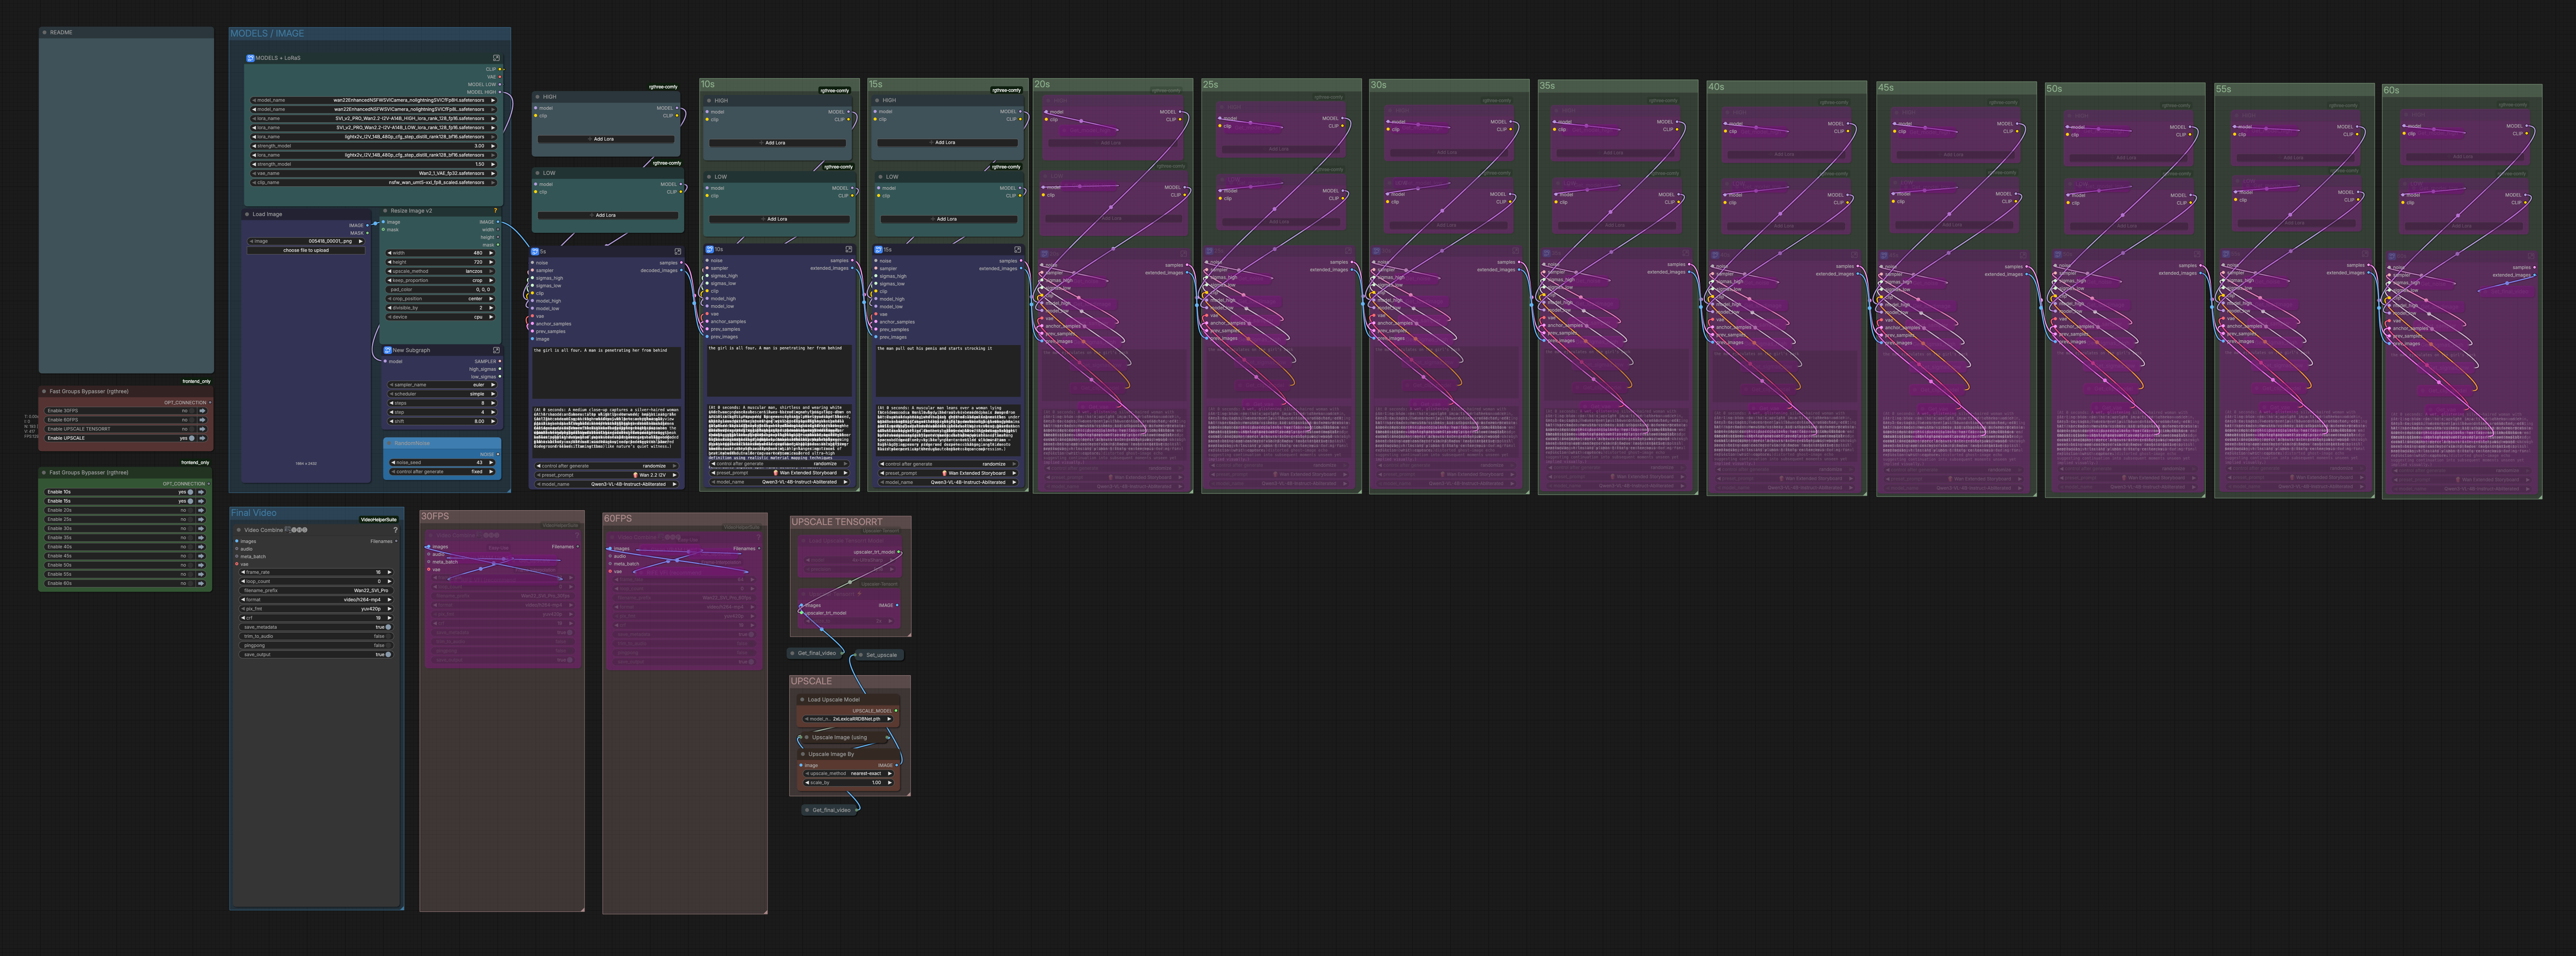Open MODELS + LoRaS subgraph expand icon

pyautogui.click(x=496, y=58)
